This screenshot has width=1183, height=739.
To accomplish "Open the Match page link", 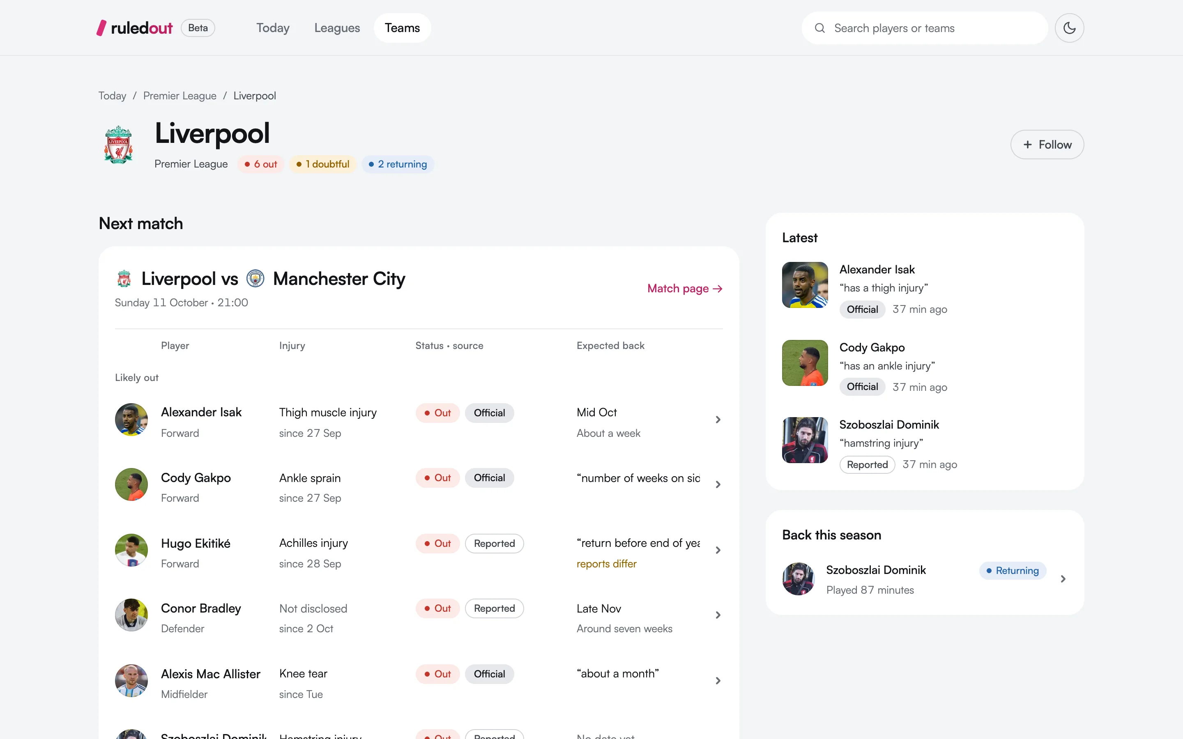I will (x=684, y=288).
